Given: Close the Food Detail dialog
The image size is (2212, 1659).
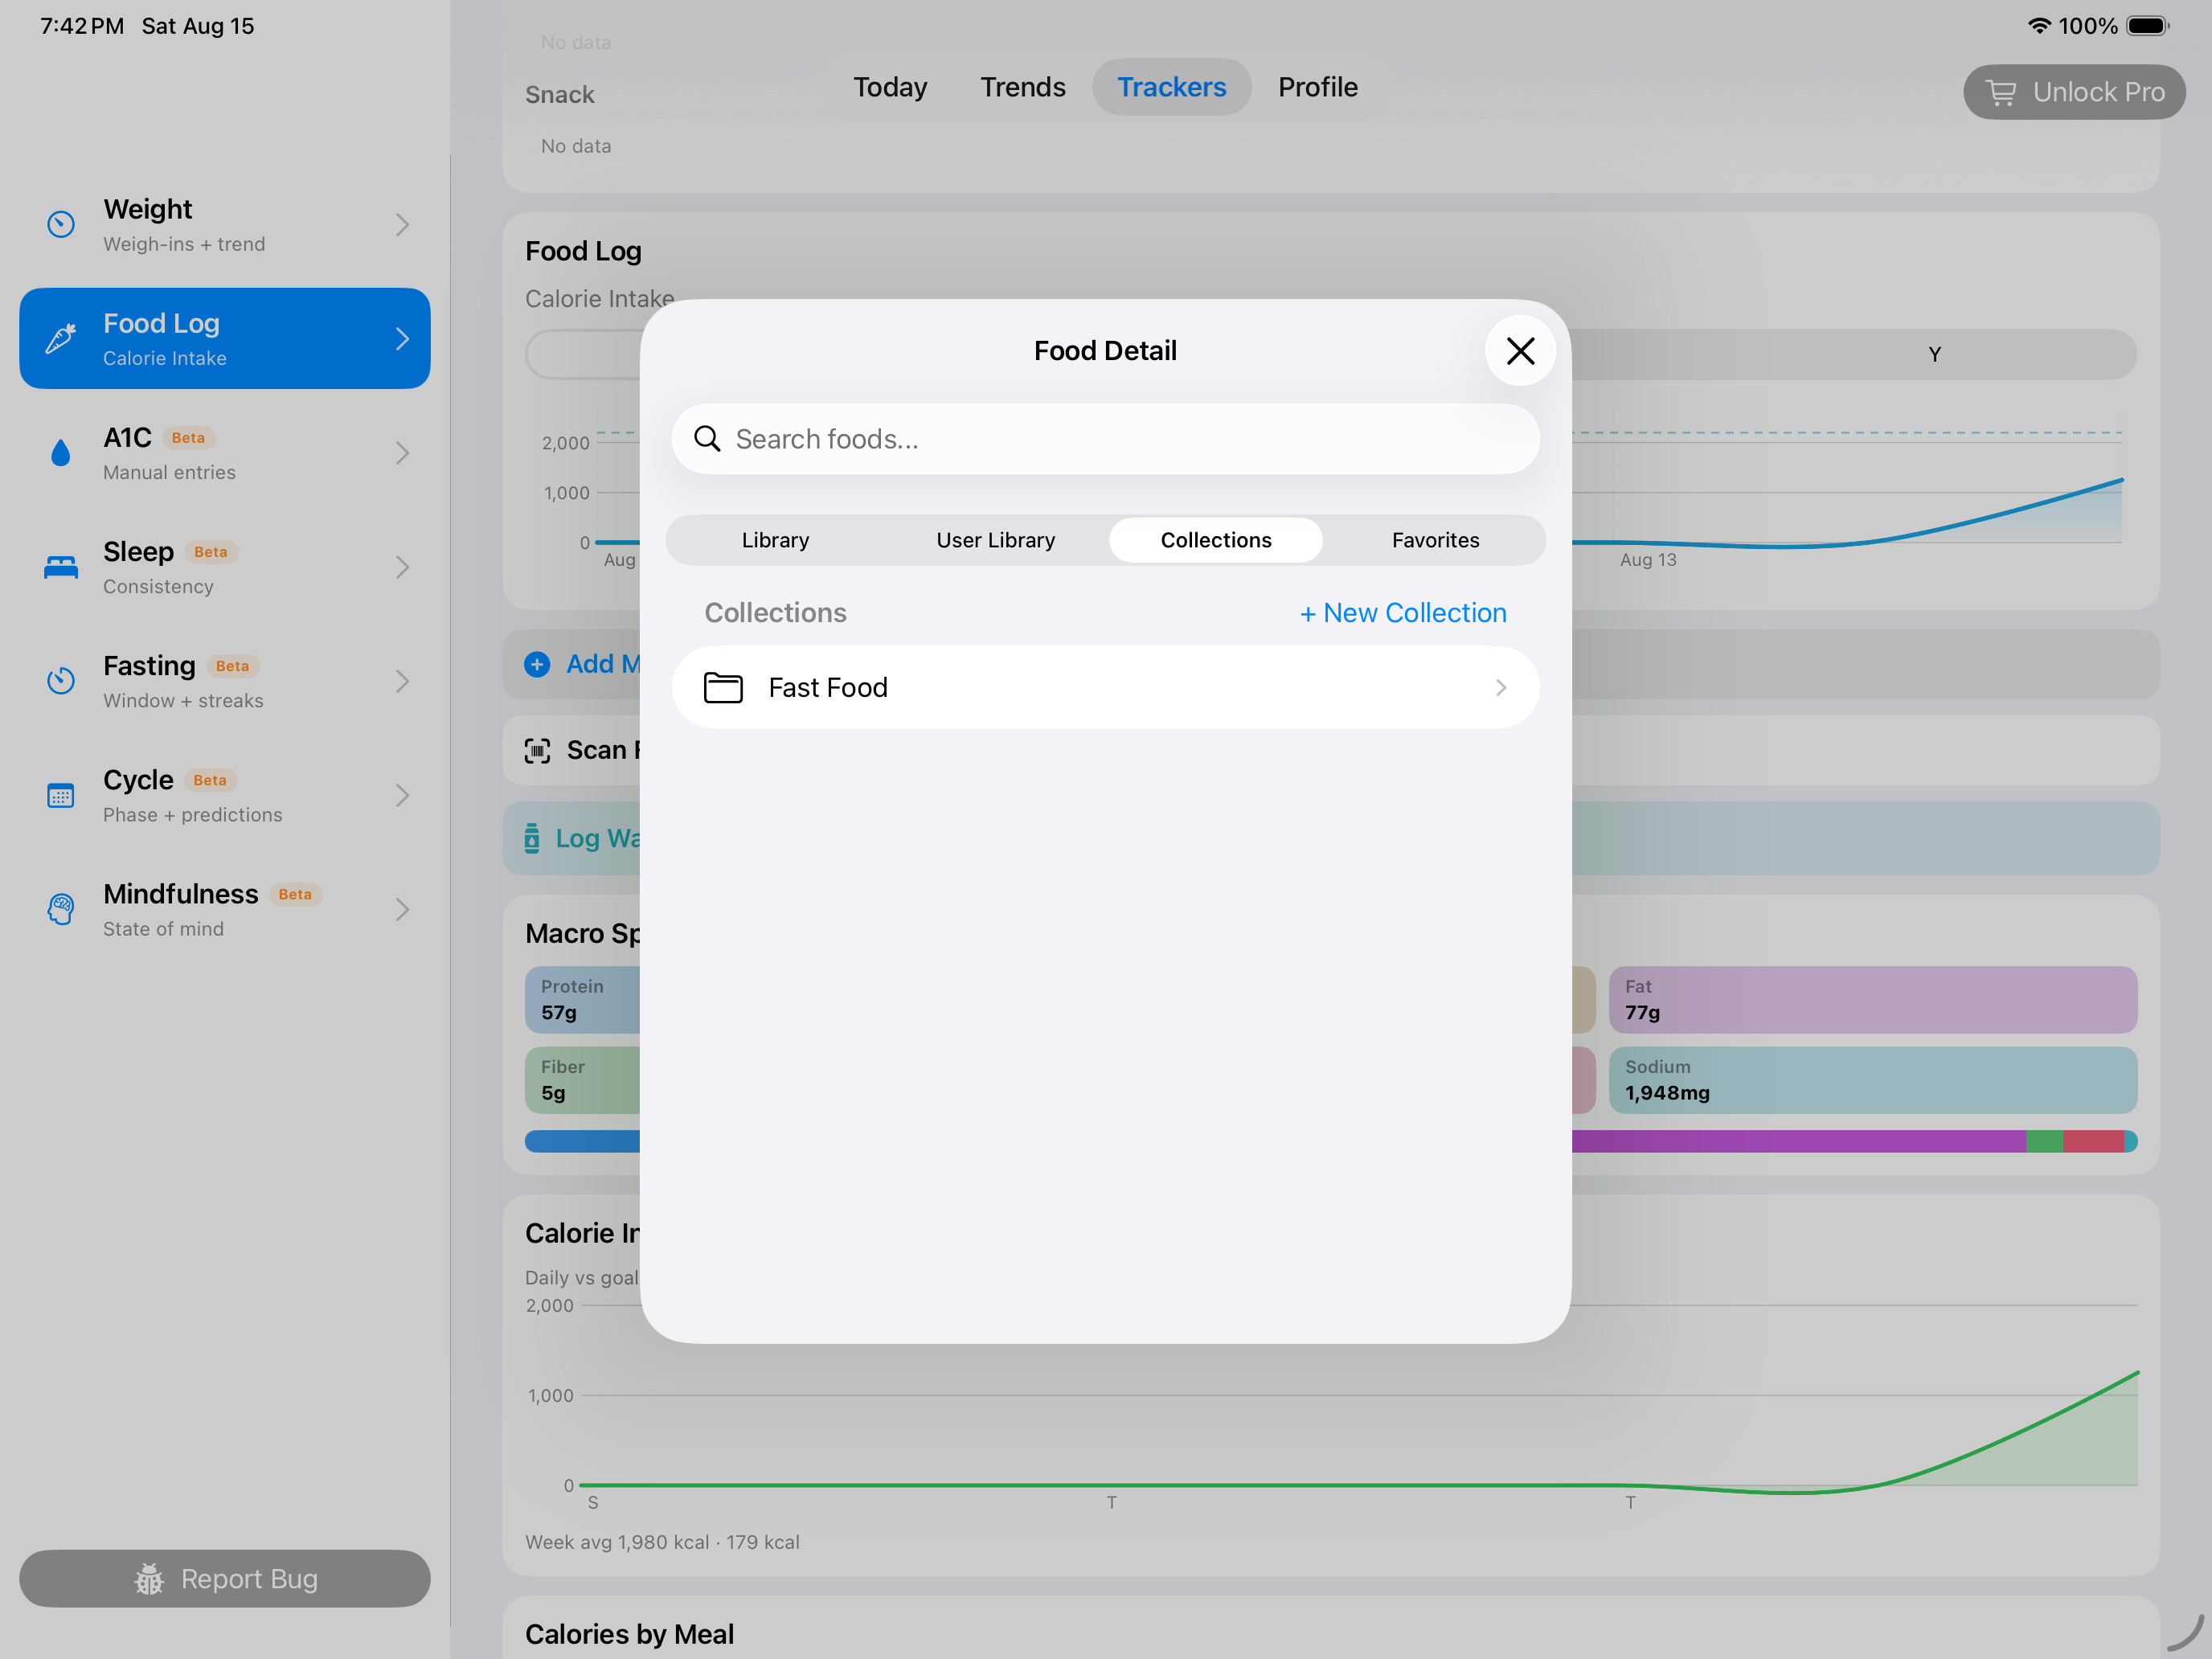Looking at the screenshot, I should tap(1520, 351).
